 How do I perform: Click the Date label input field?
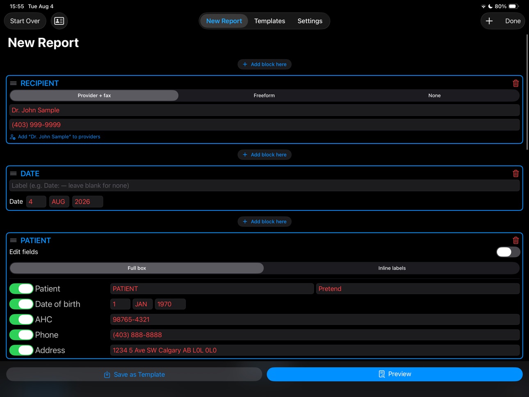point(264,185)
